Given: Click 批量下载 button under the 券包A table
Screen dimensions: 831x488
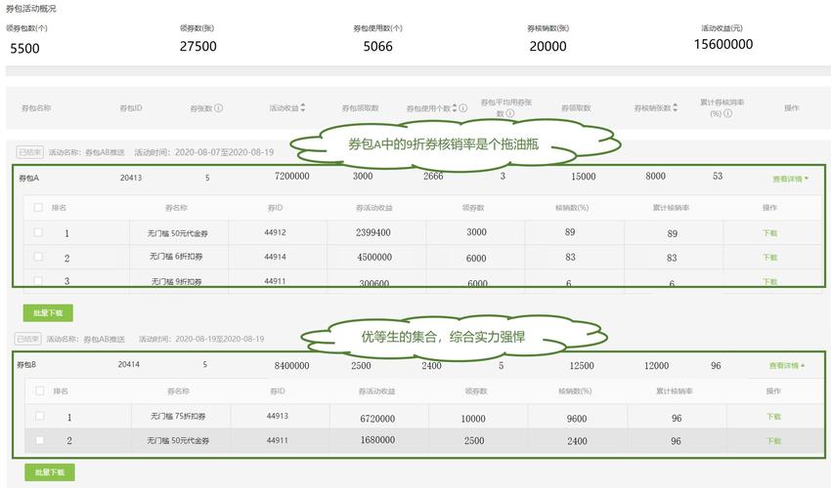Looking at the screenshot, I should pyautogui.click(x=48, y=312).
